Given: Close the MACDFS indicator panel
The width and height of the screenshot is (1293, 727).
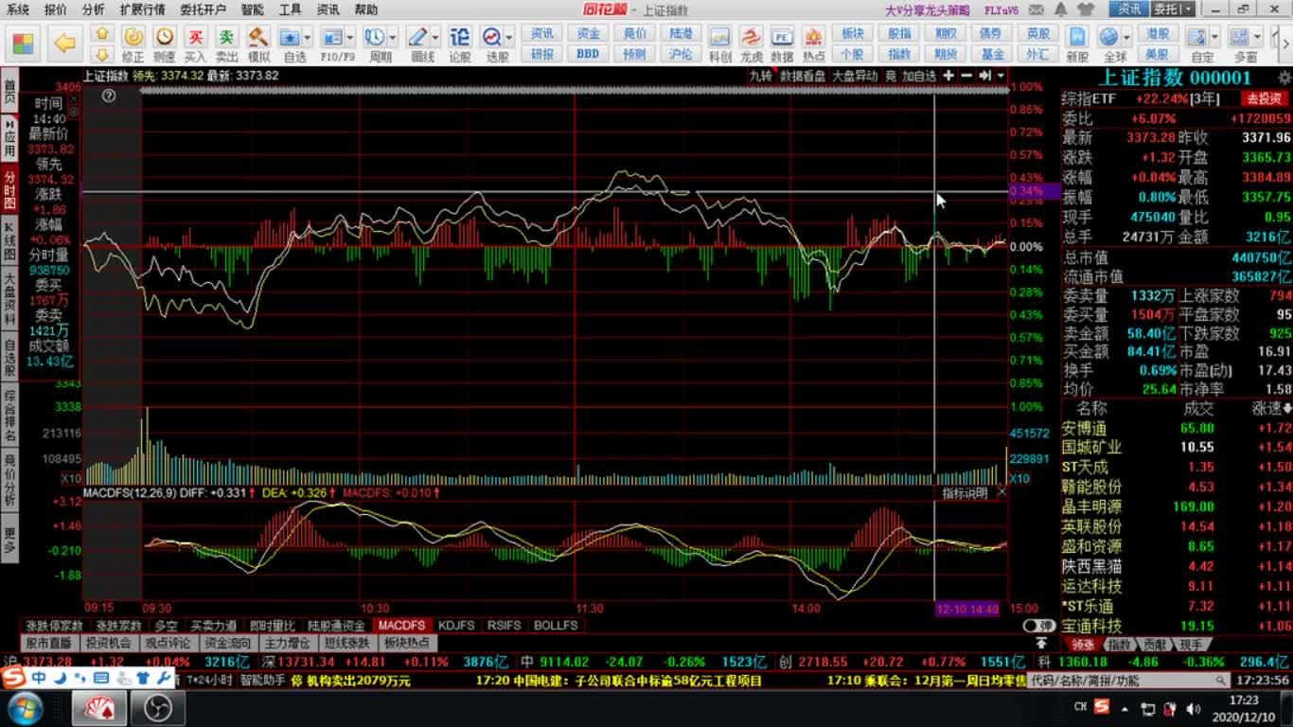Looking at the screenshot, I should (x=1001, y=492).
